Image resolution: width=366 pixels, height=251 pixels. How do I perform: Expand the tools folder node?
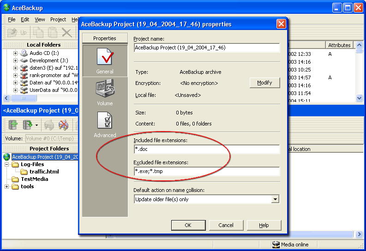click(x=7, y=186)
